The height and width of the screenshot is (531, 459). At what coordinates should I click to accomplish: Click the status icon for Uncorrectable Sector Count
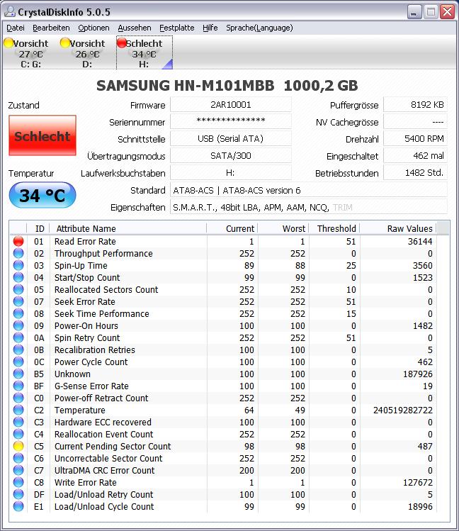click(18, 458)
